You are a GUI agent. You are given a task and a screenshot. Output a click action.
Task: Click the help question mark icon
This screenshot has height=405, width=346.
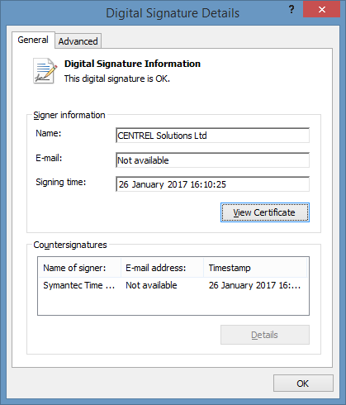click(x=291, y=10)
